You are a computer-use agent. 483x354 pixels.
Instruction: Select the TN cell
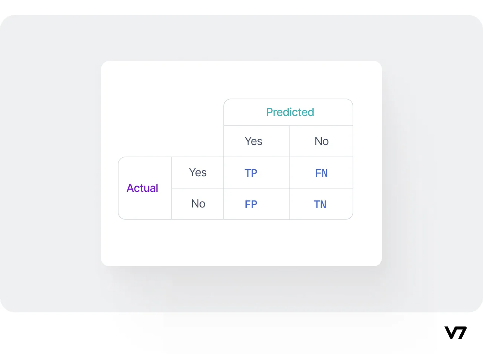coord(321,204)
